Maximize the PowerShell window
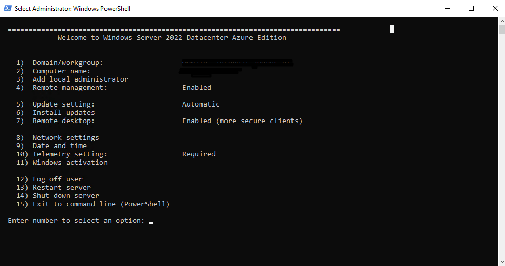Image resolution: width=505 pixels, height=266 pixels. (471, 9)
